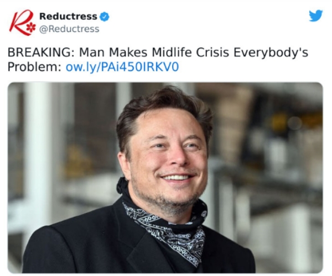Open the Reductress display name
332x276 pixels.
(x=68, y=17)
